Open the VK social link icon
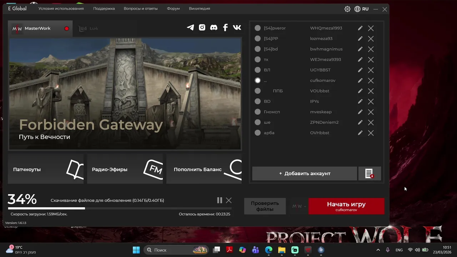 pos(237,27)
